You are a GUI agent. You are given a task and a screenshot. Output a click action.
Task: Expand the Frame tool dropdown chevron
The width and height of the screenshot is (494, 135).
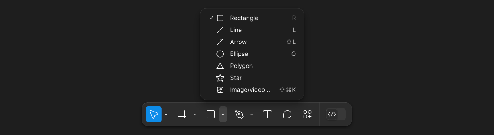195,114
